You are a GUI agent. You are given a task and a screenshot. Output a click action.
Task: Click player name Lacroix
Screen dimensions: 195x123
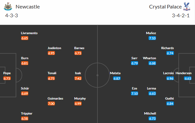tap(168, 73)
